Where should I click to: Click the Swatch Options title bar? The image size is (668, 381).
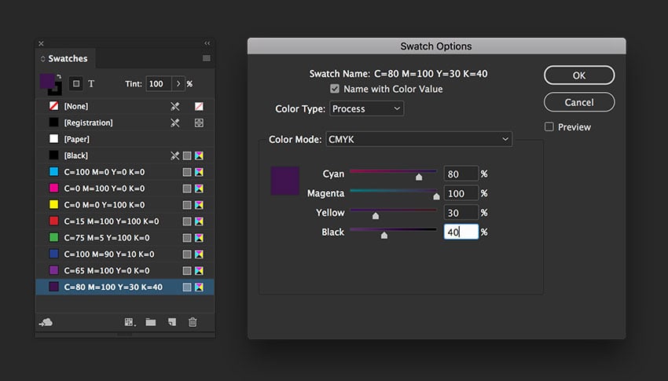click(436, 46)
